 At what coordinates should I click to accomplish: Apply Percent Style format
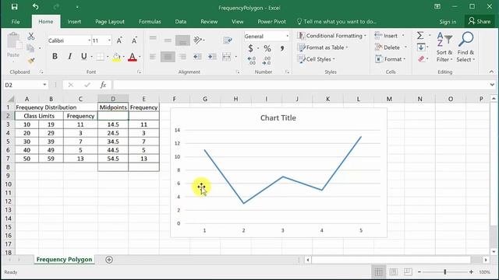pos(267,48)
